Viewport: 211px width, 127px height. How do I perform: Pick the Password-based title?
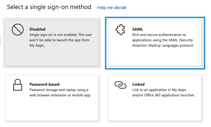point(44,84)
